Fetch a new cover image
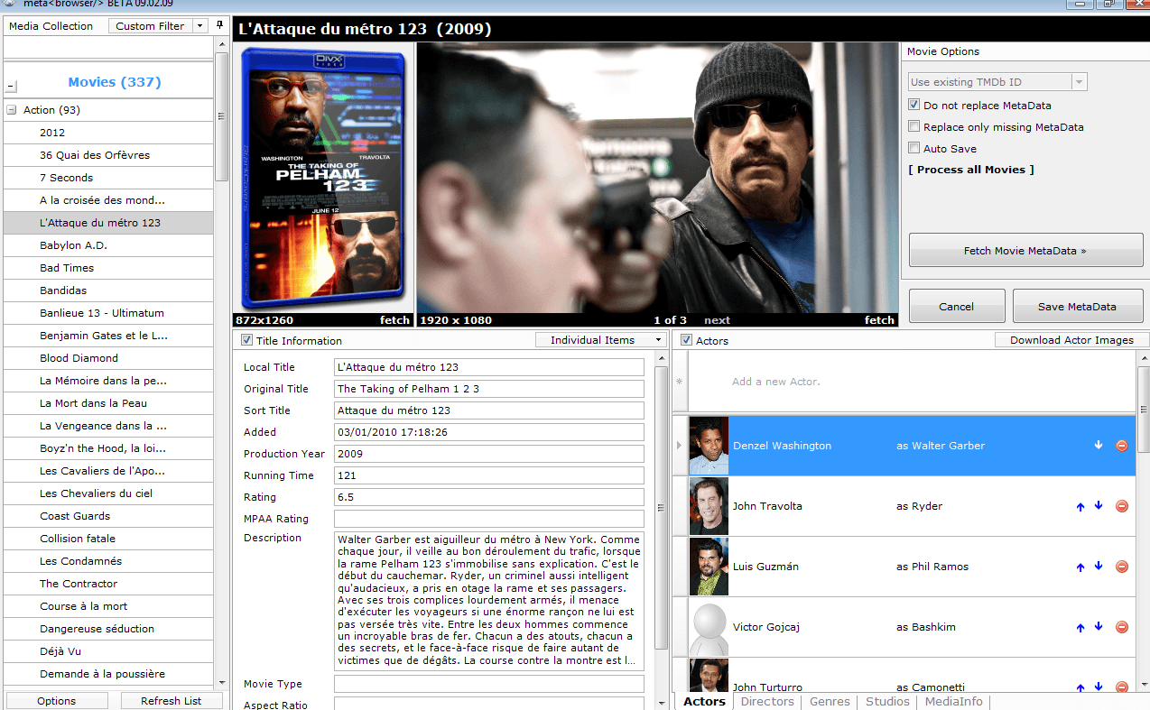 click(x=394, y=319)
